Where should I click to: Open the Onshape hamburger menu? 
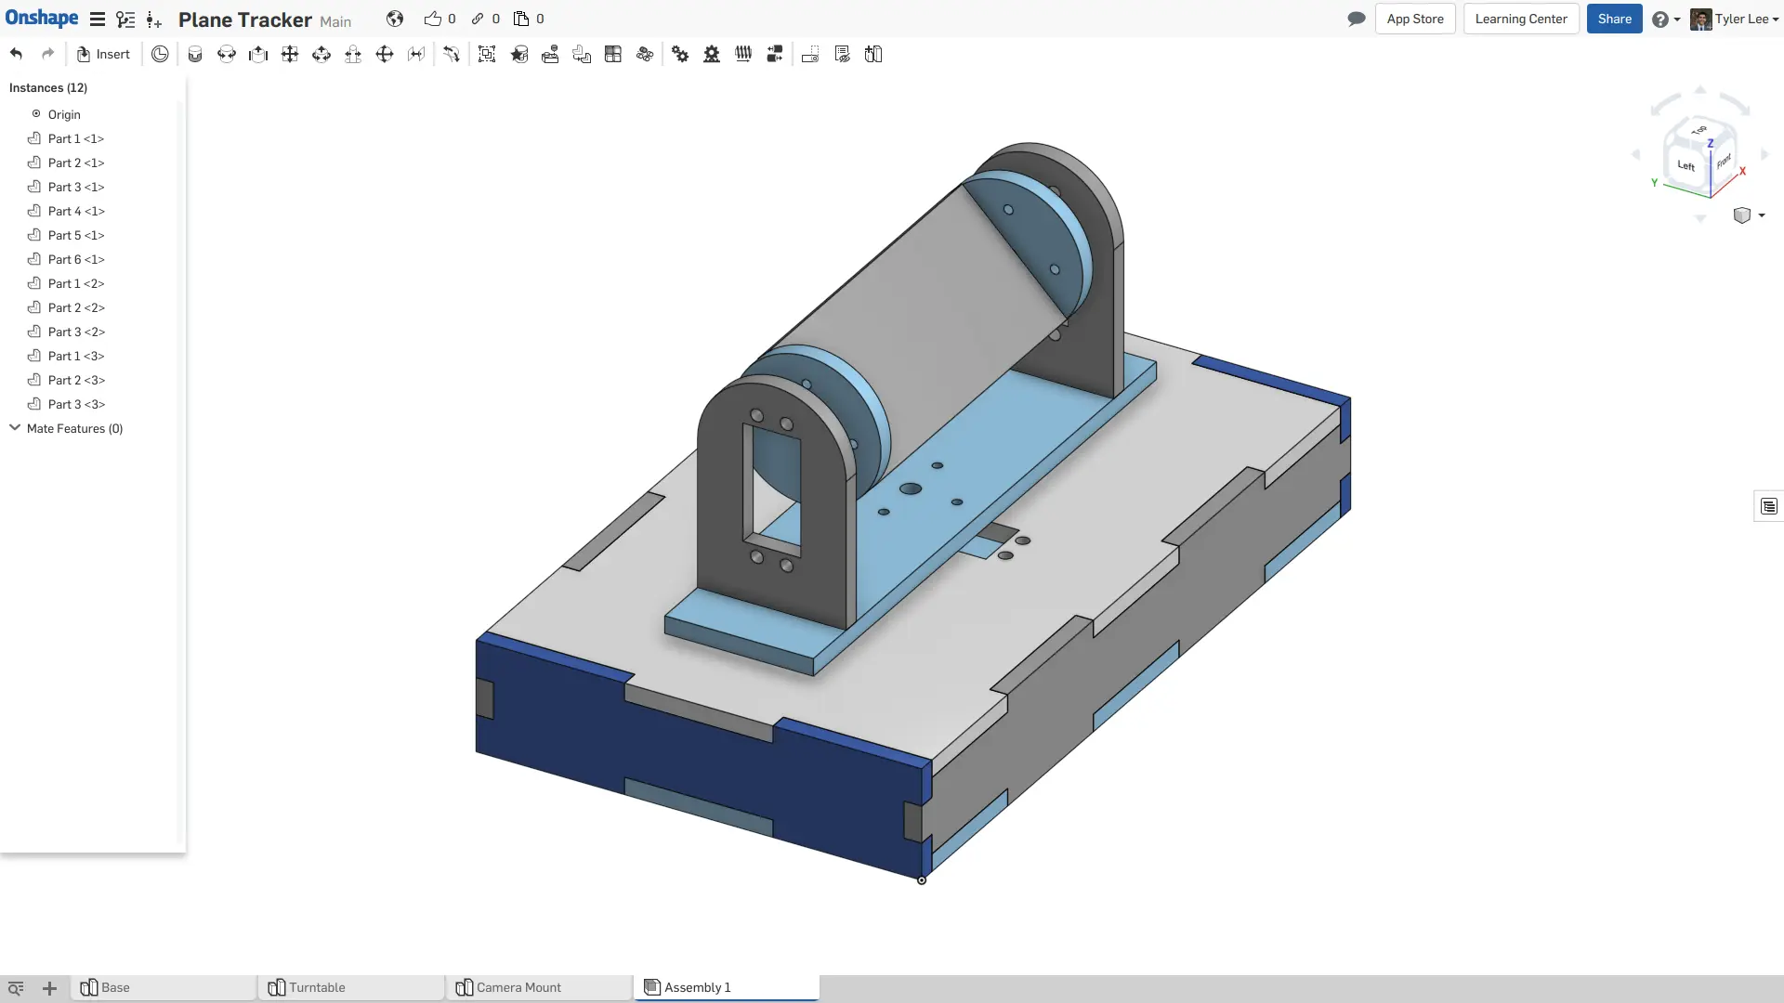click(97, 19)
